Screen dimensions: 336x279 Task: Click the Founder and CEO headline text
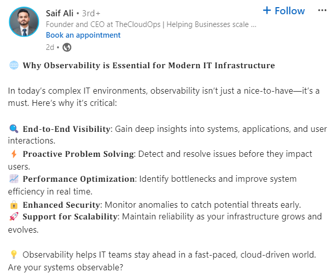(x=151, y=24)
